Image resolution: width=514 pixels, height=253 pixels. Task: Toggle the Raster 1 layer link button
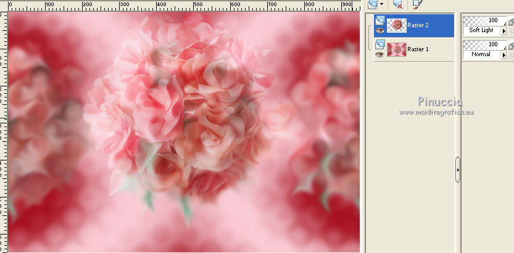tap(511, 46)
